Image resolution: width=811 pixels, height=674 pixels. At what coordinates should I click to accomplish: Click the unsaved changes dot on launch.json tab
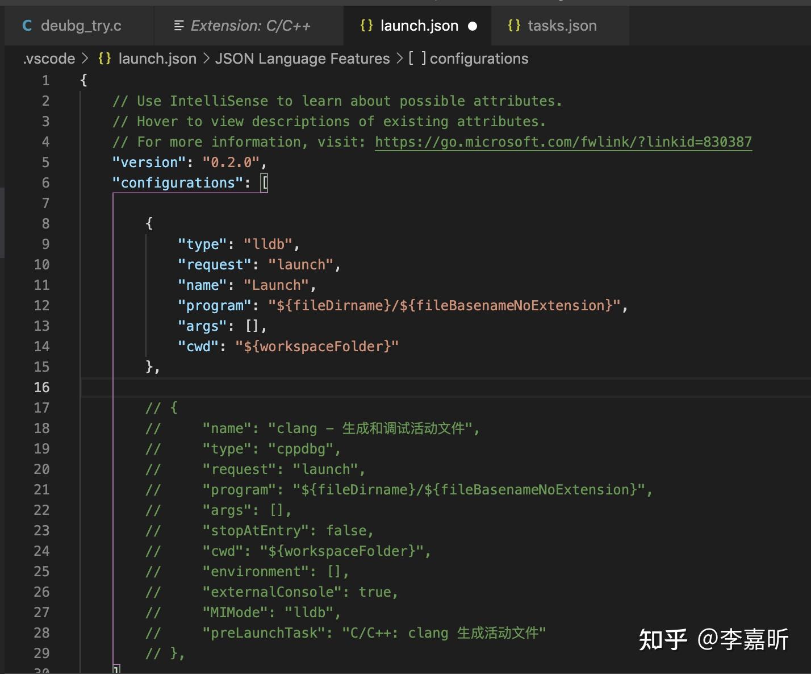[x=473, y=26]
